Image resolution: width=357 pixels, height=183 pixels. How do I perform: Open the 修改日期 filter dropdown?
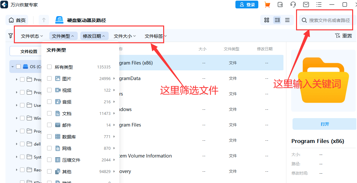(94, 36)
